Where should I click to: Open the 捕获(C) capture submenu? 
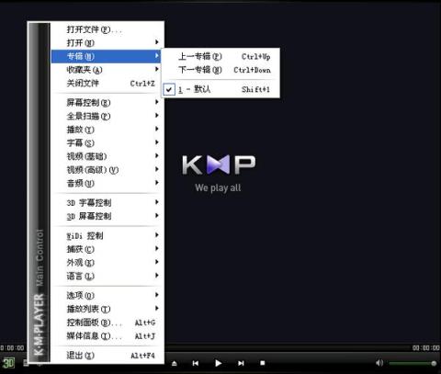coord(107,249)
